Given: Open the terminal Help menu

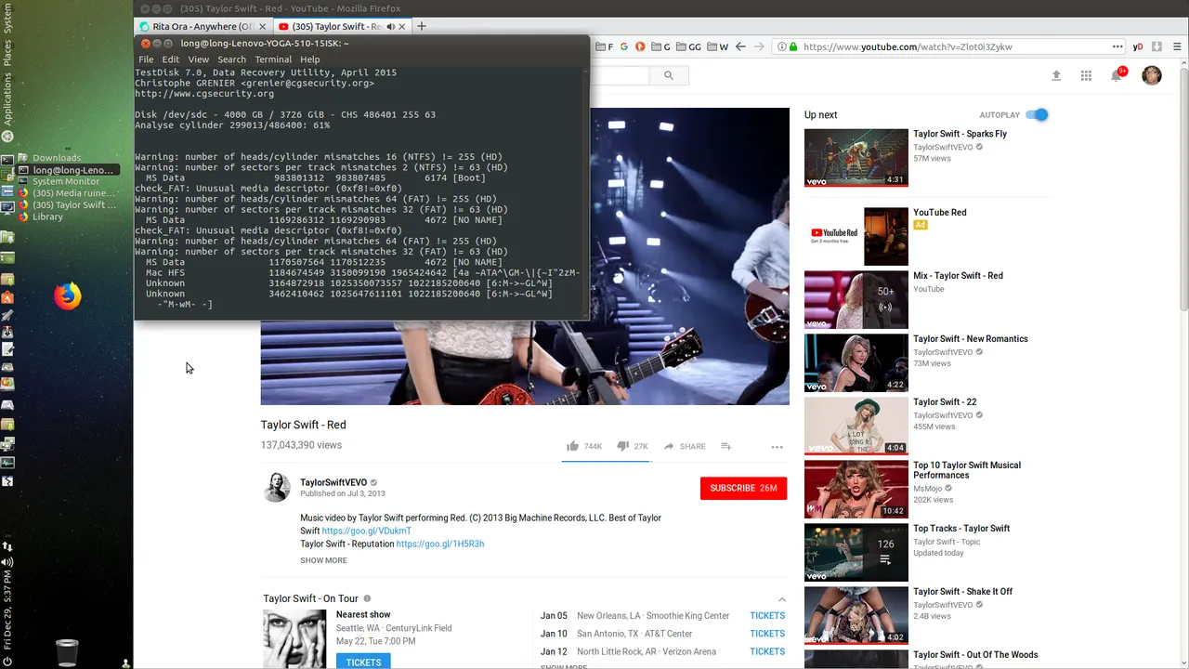Looking at the screenshot, I should [309, 59].
